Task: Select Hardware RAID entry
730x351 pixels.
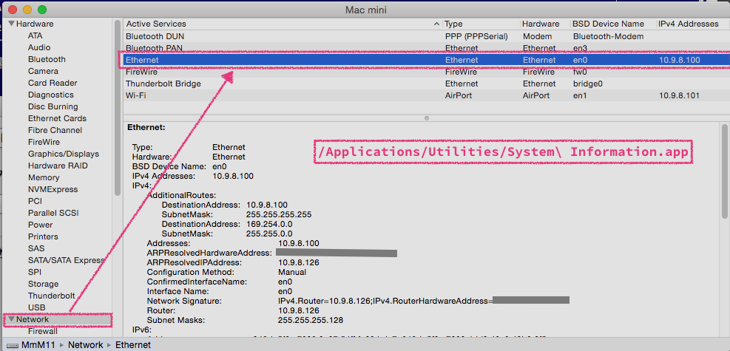Action: click(58, 166)
